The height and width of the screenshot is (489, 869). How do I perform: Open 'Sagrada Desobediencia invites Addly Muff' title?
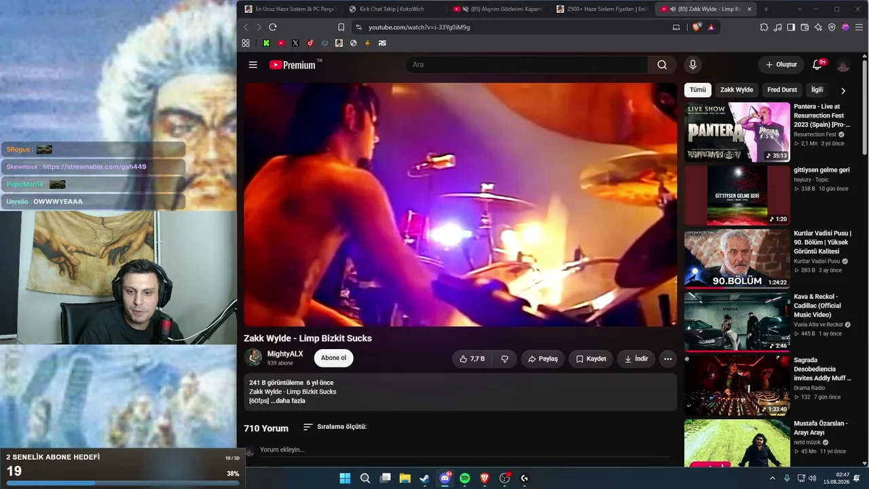point(822,369)
